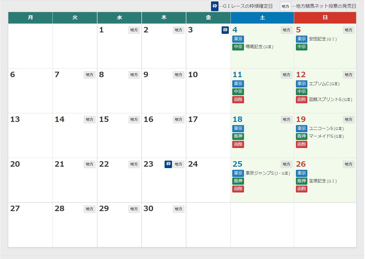Click the 枠 legend icon above calendar

[215, 6]
